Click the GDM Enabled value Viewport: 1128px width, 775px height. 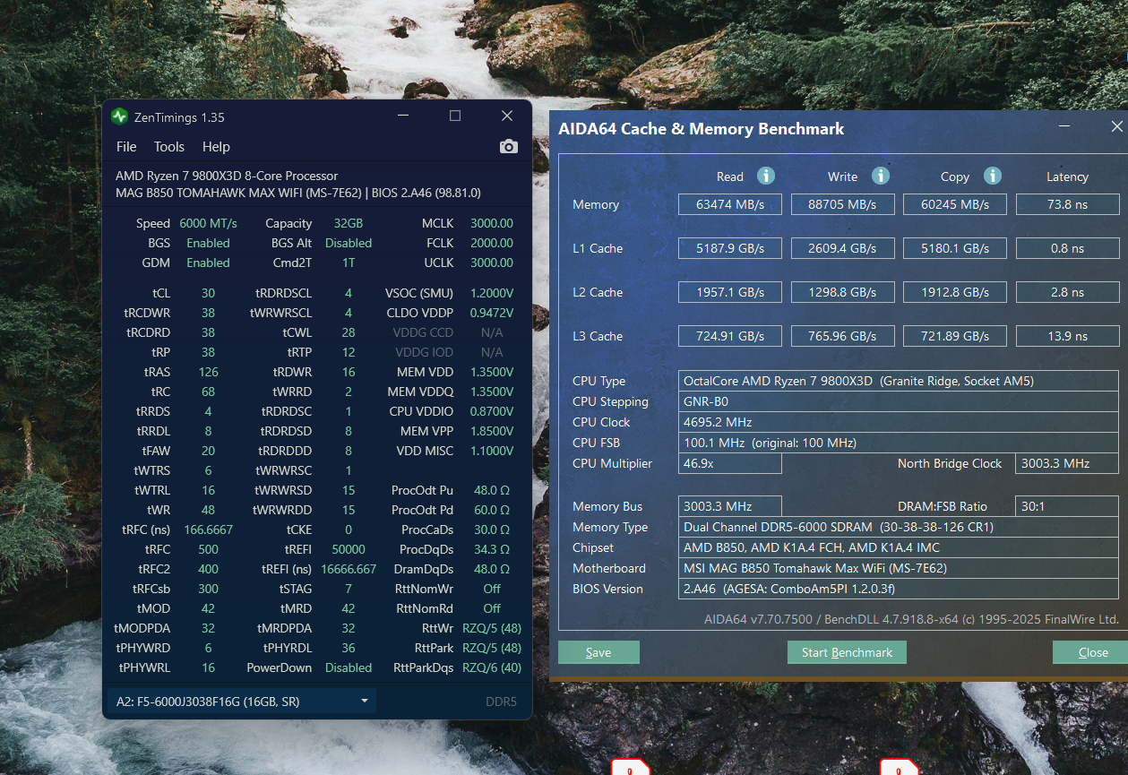208,263
